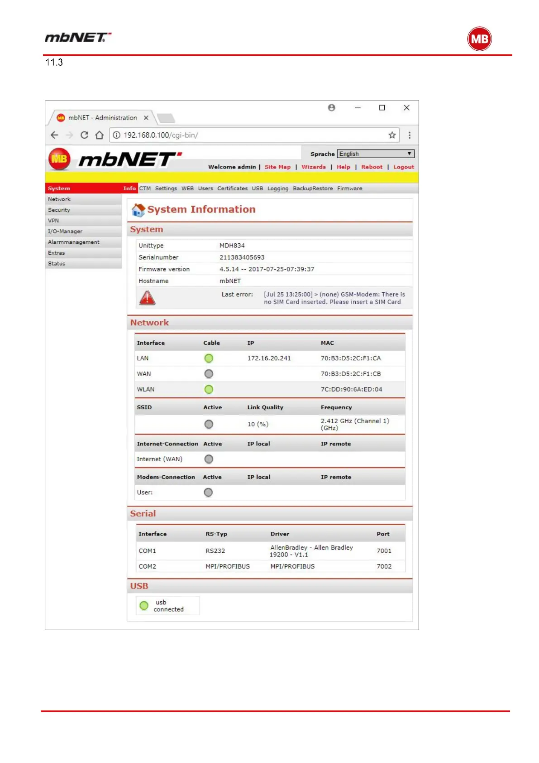Click the System Information house icon
Viewport: 539px width, 763px height.
pos(138,210)
